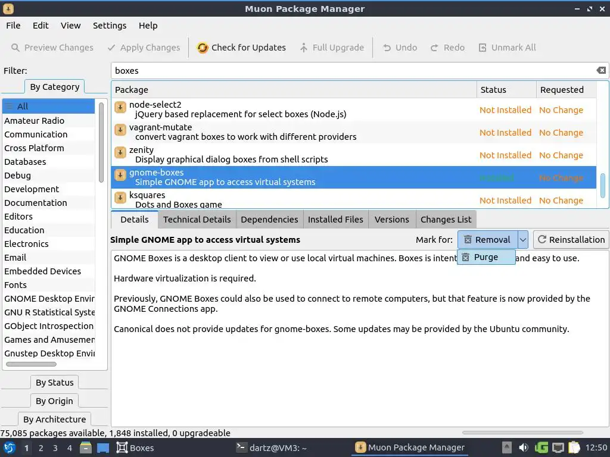Click the zenity package status icon
This screenshot has height=457, width=610.
tap(120, 152)
